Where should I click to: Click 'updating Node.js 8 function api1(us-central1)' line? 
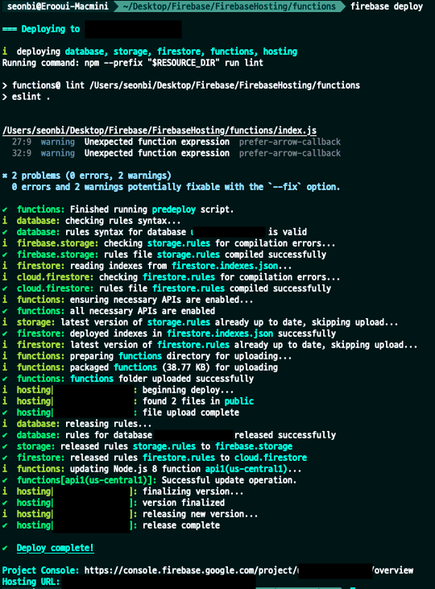click(x=151, y=468)
